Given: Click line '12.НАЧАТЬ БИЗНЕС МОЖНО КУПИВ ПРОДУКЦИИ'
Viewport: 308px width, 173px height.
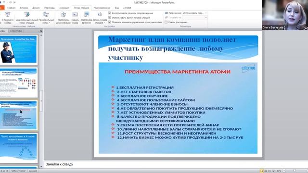Looking at the screenshot, I should tap(180, 137).
